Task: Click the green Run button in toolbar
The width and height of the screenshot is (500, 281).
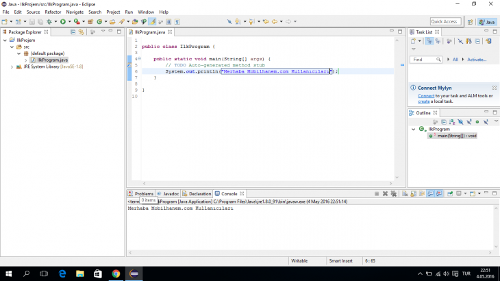Action: point(63,22)
